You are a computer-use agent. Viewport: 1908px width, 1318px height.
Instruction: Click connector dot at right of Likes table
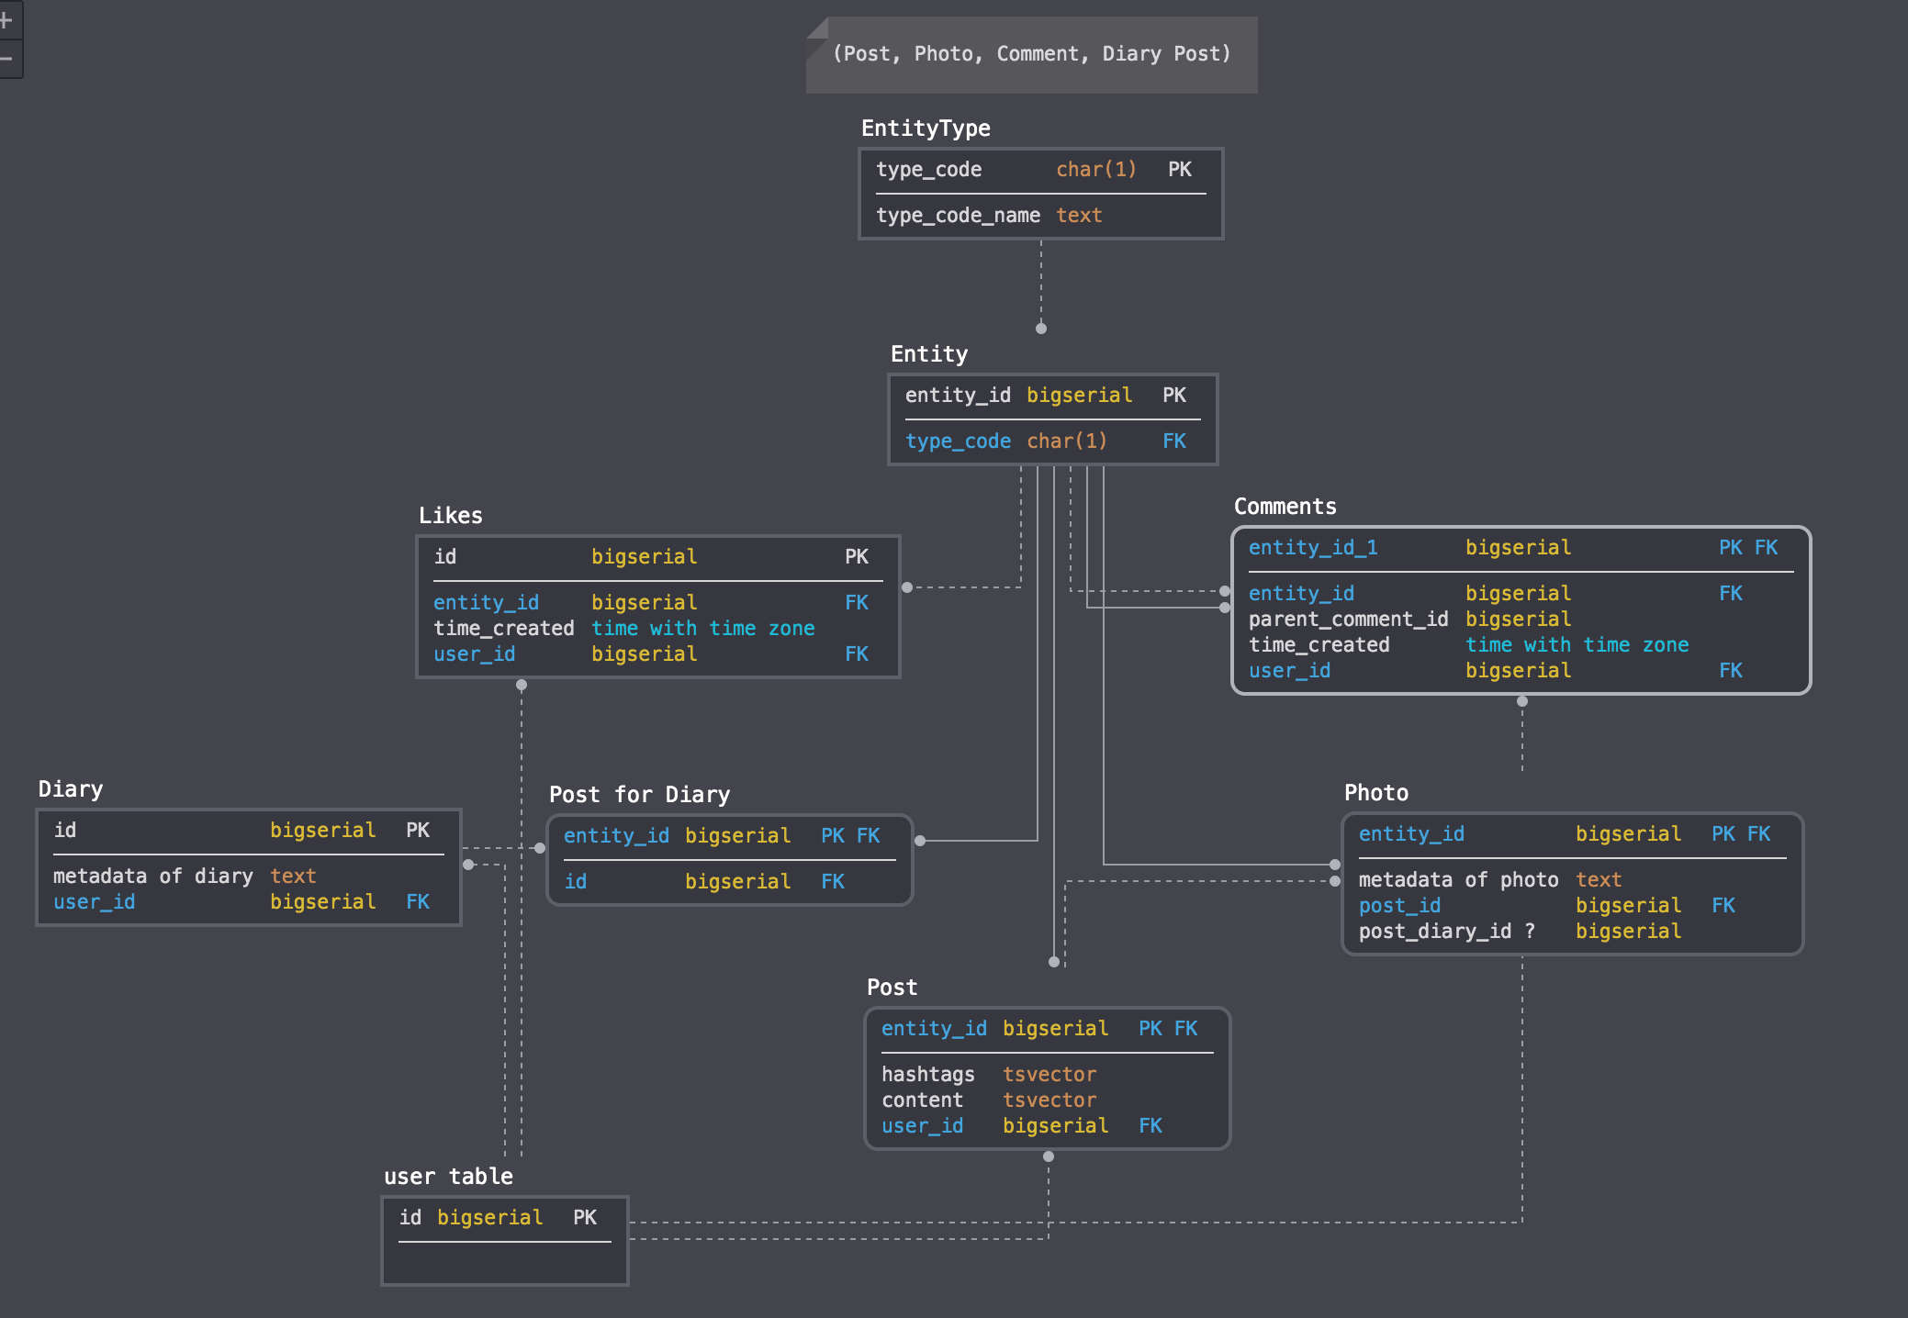pyautogui.click(x=907, y=587)
